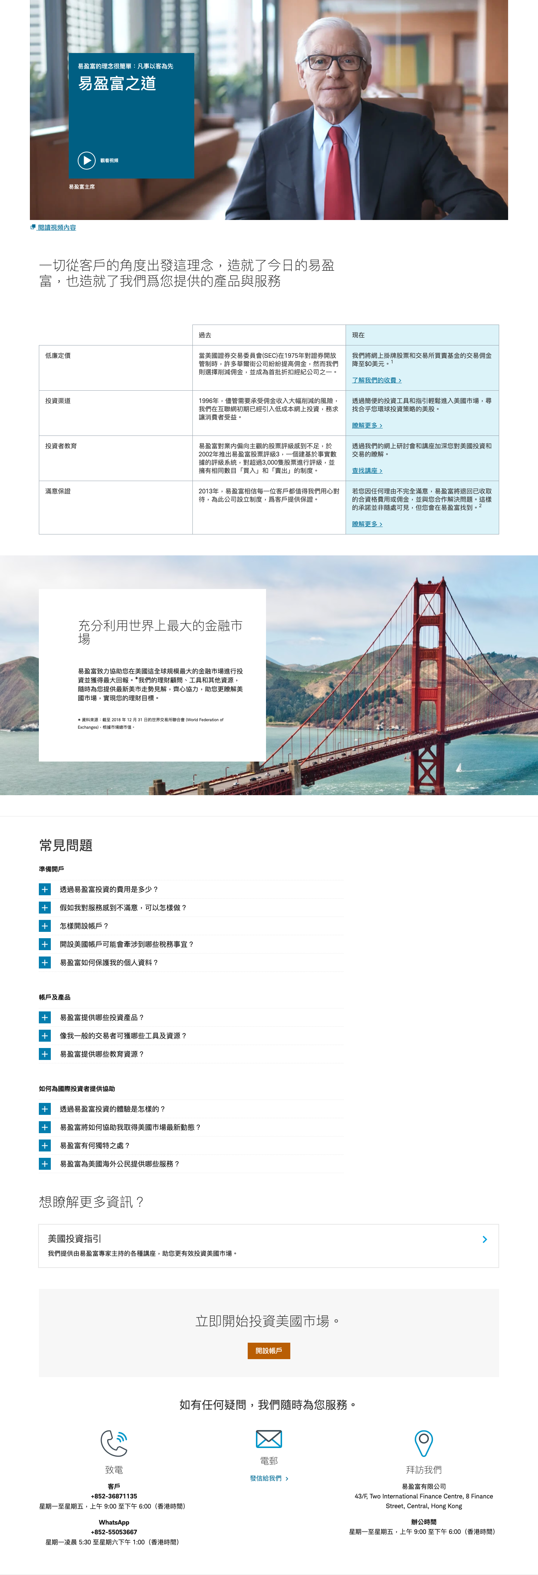This screenshot has height=1575, width=538.
Task: Open the 閱讀視頻內容 transcript link
Action: [57, 227]
